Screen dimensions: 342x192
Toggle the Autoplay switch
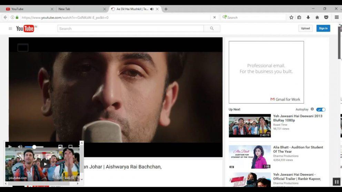coord(321,109)
